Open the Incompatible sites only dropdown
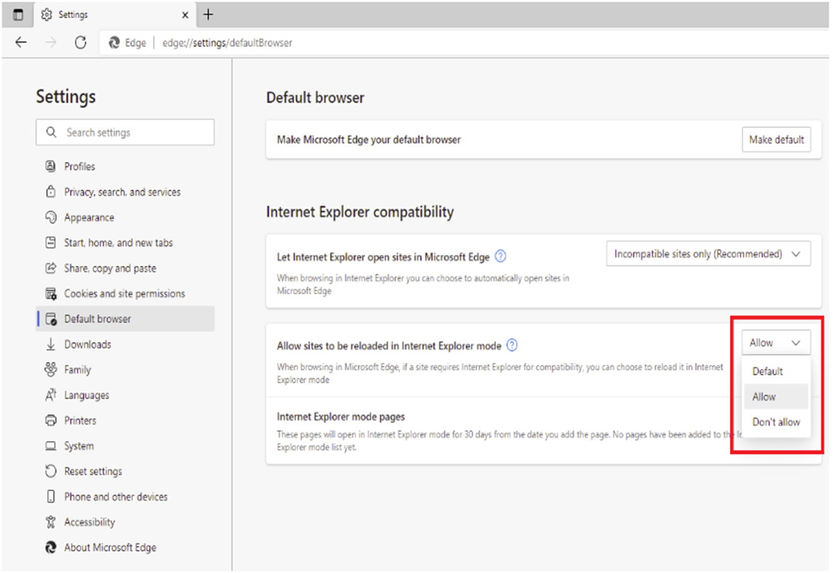This screenshot has height=573, width=833. (x=708, y=253)
